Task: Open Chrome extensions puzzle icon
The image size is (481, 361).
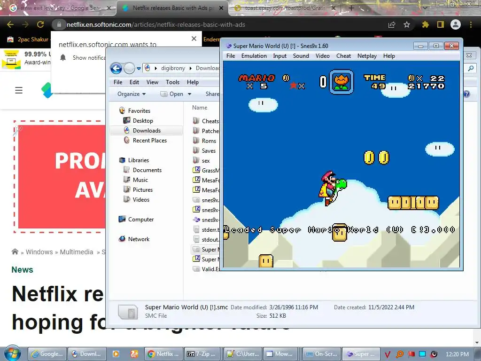Action: pyautogui.click(x=425, y=24)
